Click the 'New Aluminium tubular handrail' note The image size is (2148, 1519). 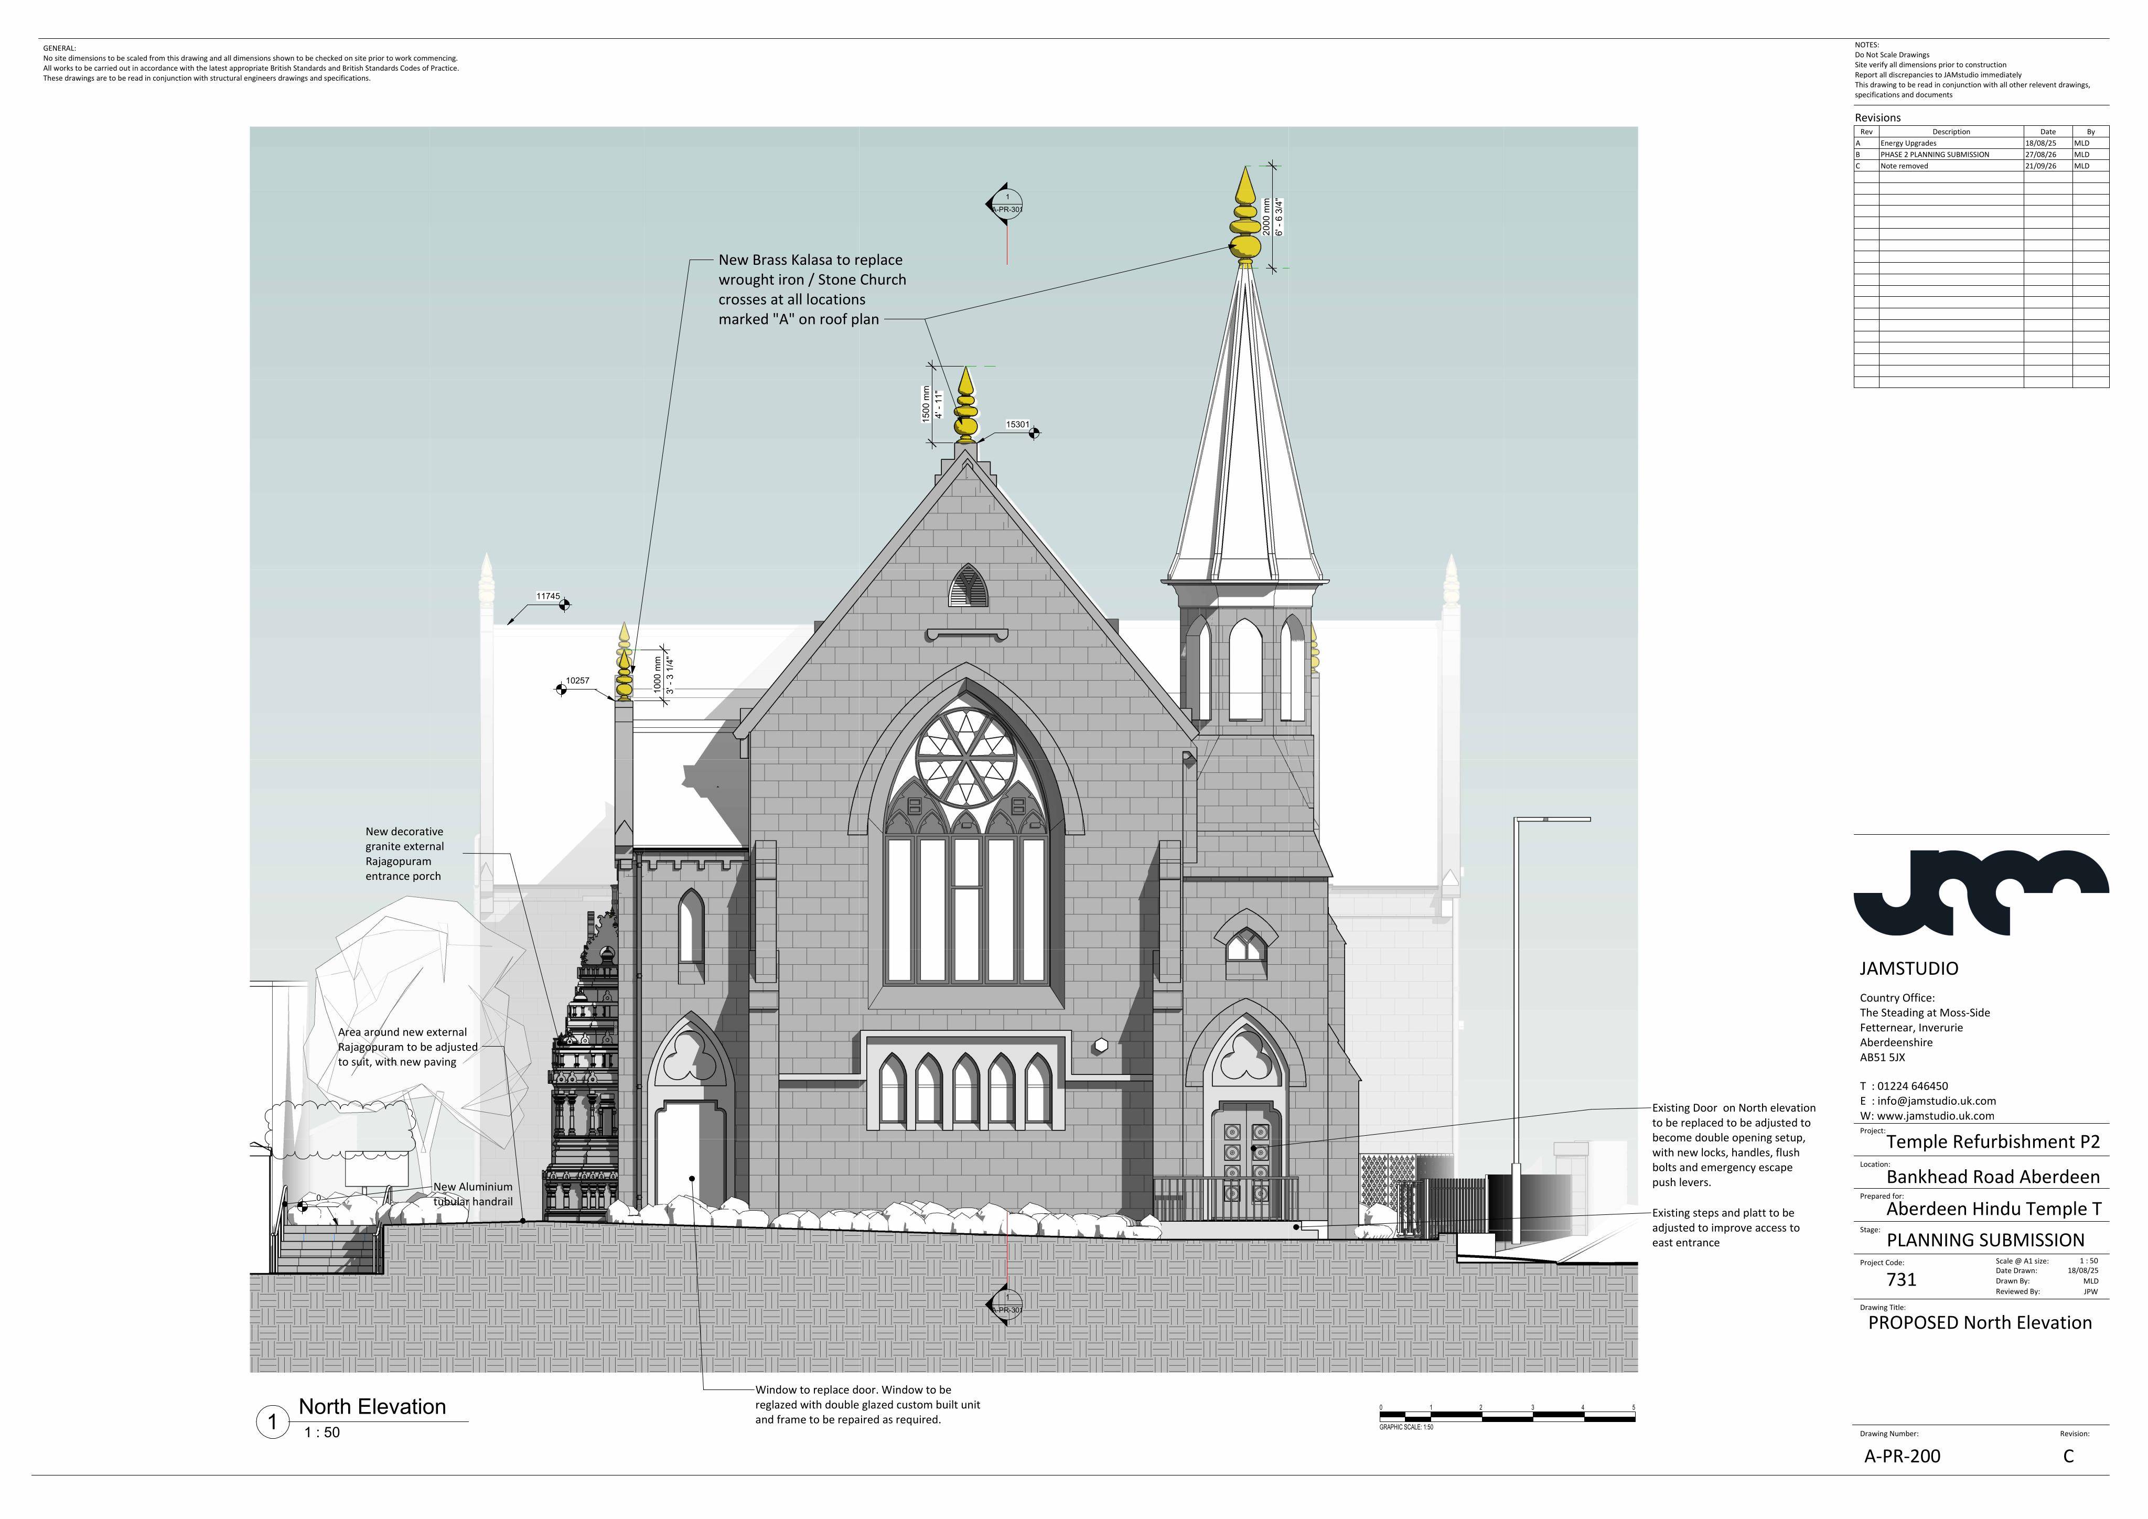click(x=474, y=1194)
